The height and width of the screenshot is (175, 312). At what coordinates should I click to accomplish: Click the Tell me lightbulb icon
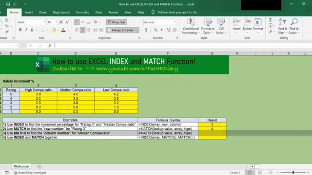[x=153, y=12]
